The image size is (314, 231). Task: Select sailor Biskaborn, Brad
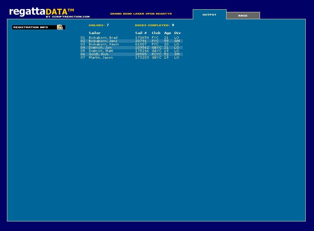pyautogui.click(x=103, y=38)
